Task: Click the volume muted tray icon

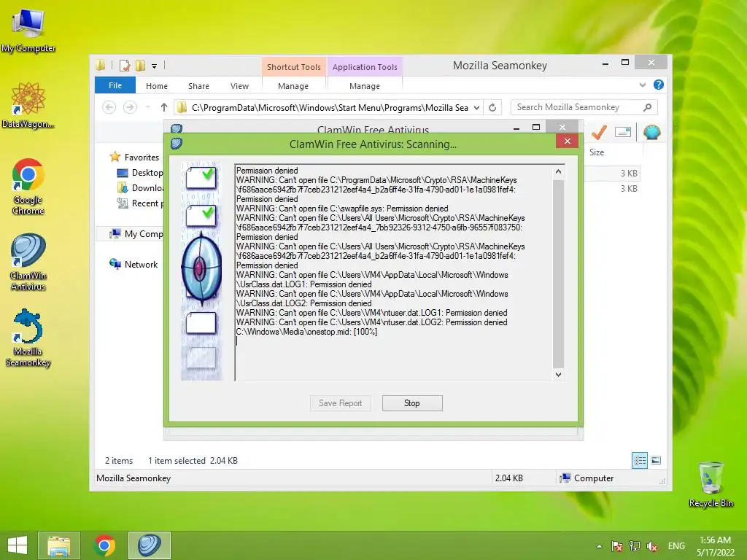Action: [x=651, y=546]
